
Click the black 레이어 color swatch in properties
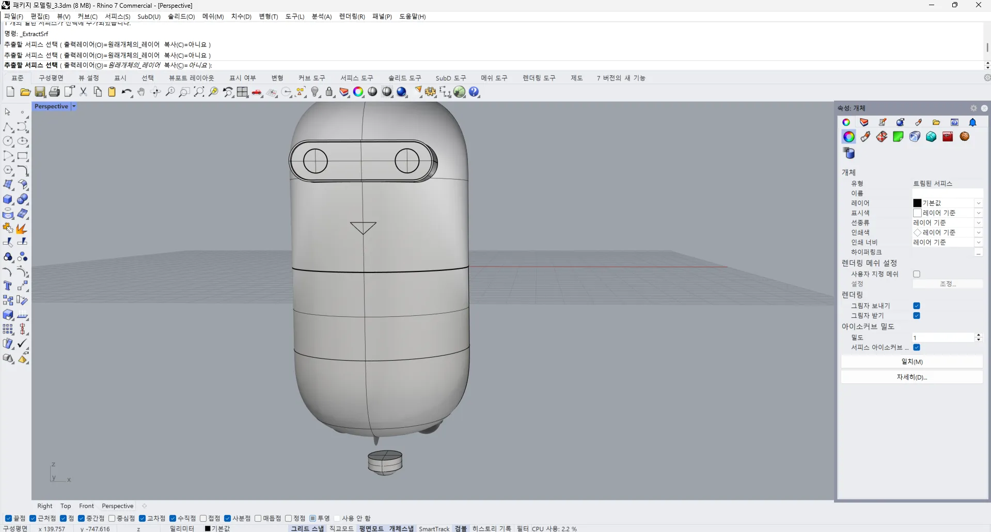click(x=917, y=203)
